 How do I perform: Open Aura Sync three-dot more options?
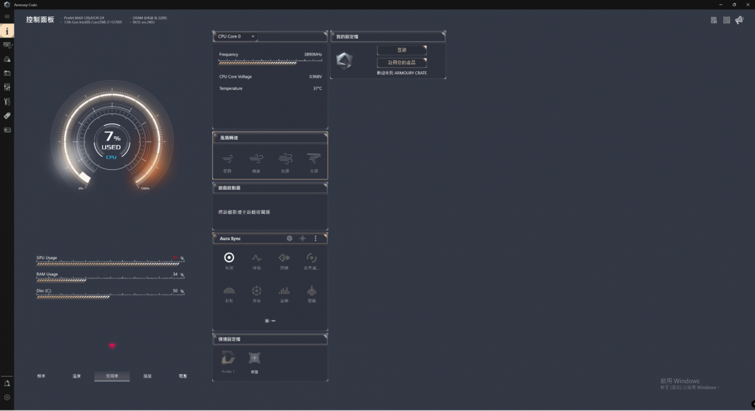pyautogui.click(x=316, y=238)
